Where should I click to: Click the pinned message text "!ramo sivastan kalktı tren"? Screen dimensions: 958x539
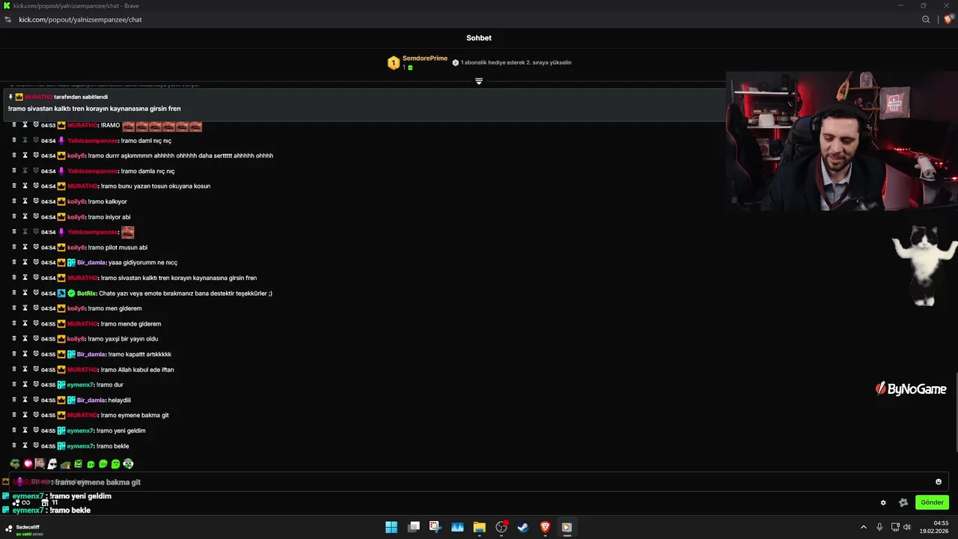(94, 109)
